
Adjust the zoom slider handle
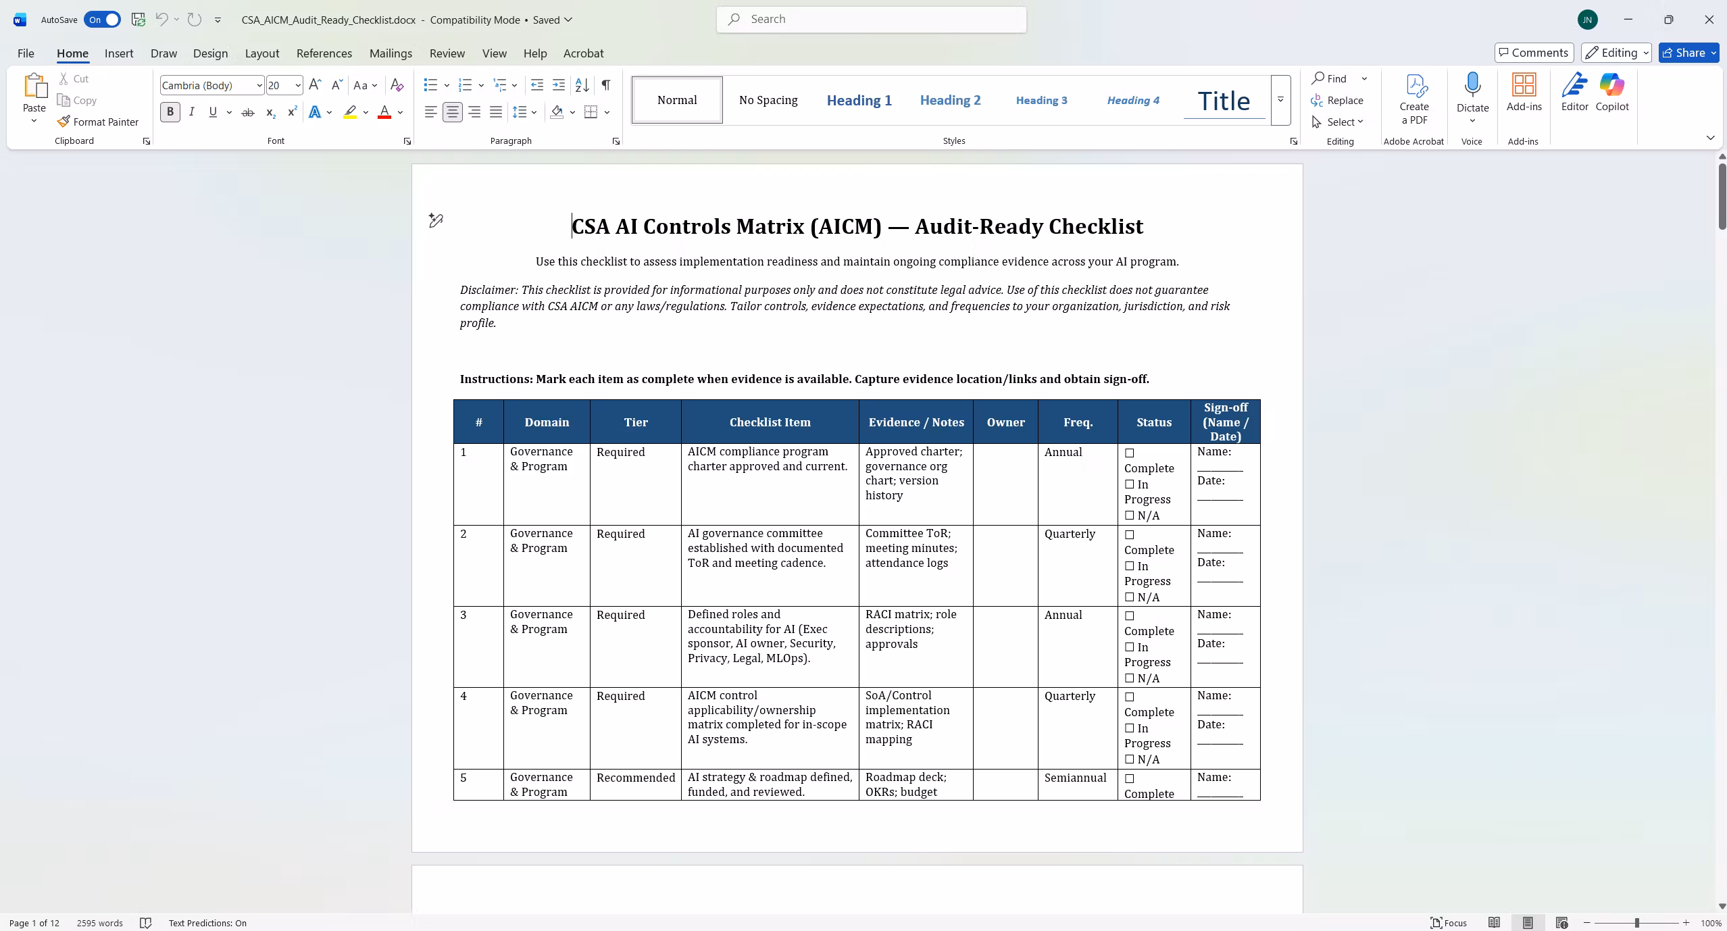point(1636,923)
